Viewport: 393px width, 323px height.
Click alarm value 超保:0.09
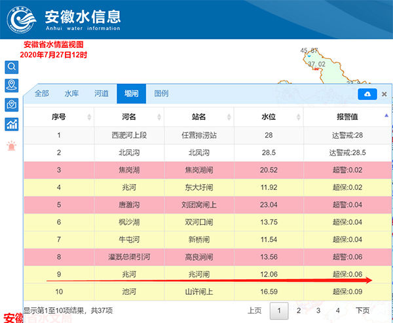coord(347,292)
